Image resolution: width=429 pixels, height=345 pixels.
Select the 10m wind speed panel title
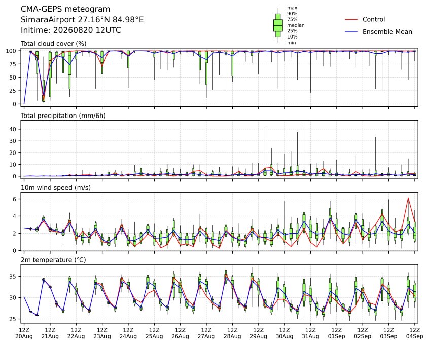(56, 188)
